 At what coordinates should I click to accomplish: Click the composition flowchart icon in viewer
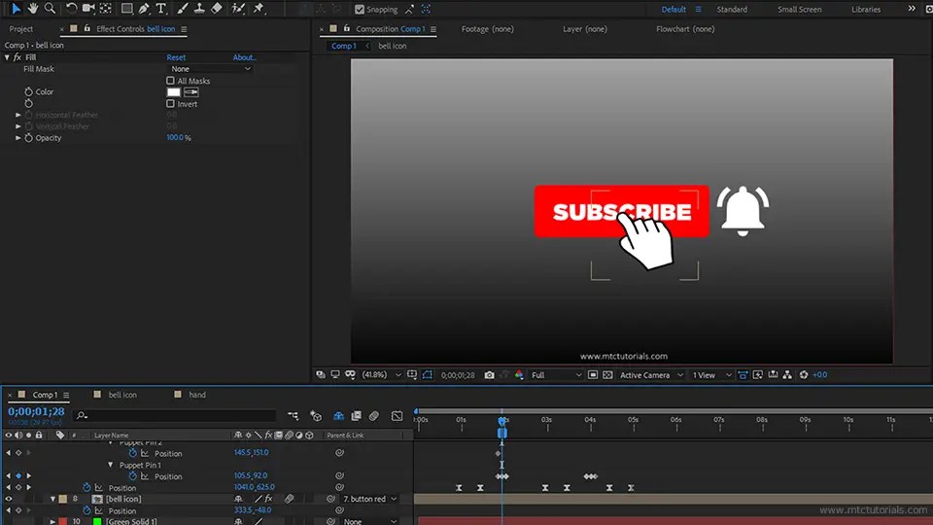pyautogui.click(x=787, y=375)
